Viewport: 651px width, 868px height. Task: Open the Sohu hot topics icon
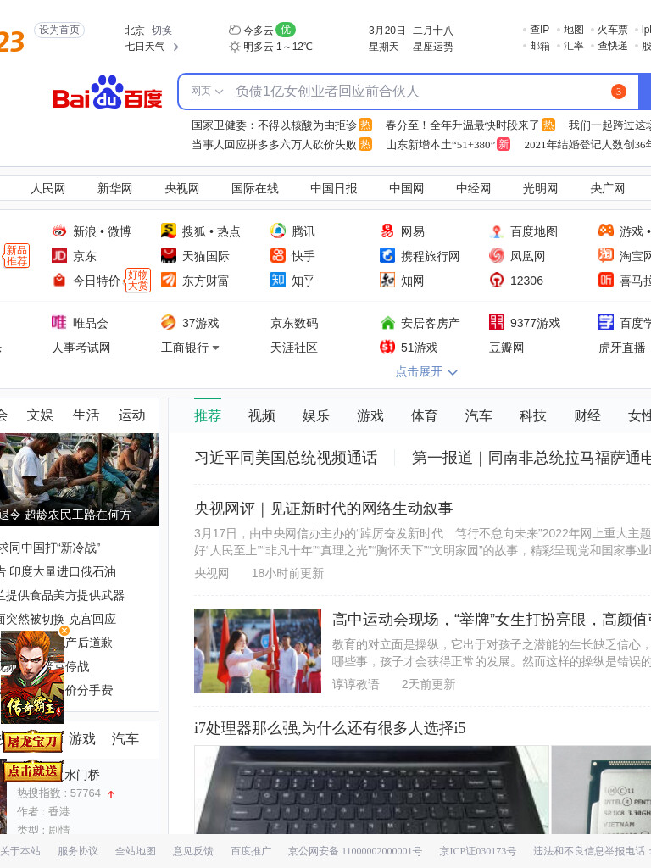click(169, 231)
